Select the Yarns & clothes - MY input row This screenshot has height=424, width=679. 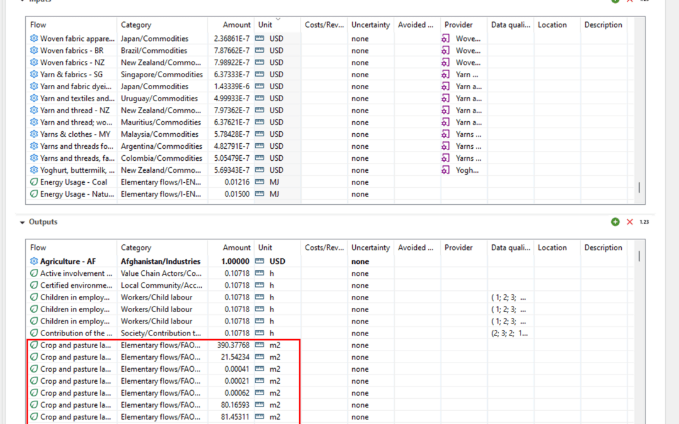tap(75, 134)
